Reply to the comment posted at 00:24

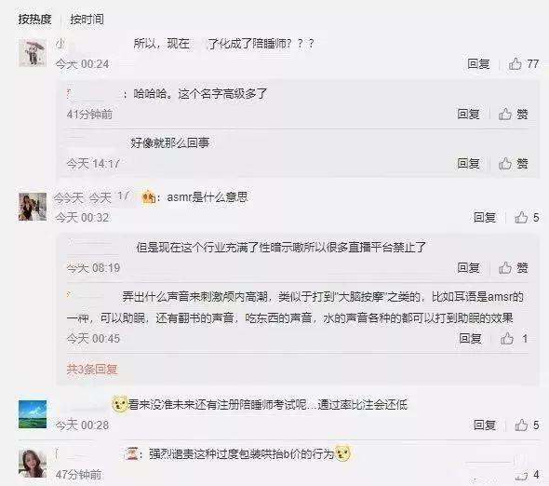coord(478,63)
